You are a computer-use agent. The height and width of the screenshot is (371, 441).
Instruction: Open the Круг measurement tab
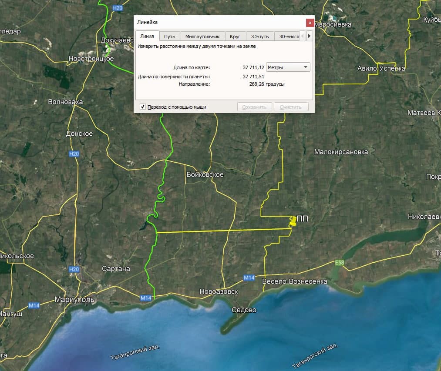[235, 37]
